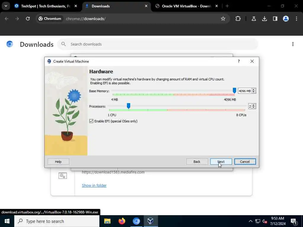
Task: Bookmark this page with star icon
Action: (223, 19)
